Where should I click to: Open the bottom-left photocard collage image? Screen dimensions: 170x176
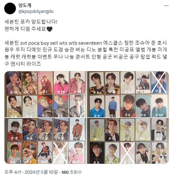coord(46,141)
